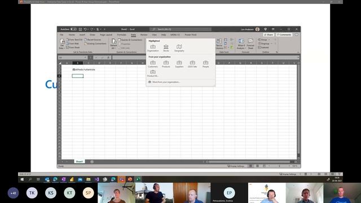Switch to the Draw tab

(x=93, y=35)
